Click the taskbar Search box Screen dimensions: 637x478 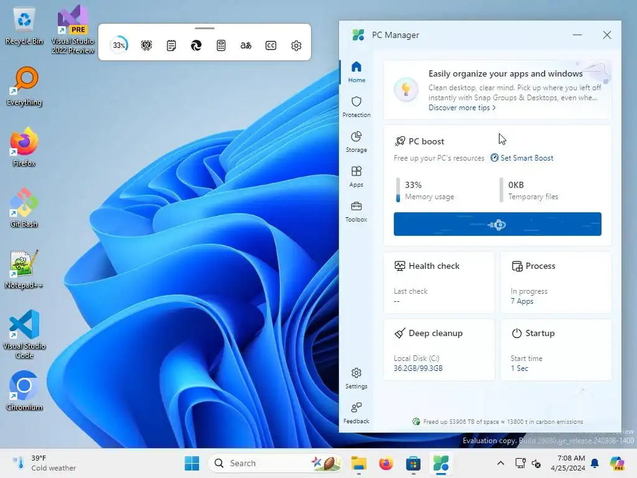coord(276,463)
